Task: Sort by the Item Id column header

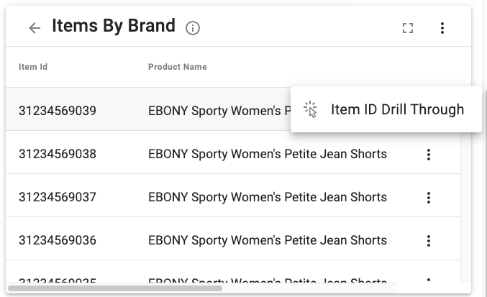Action: [33, 67]
